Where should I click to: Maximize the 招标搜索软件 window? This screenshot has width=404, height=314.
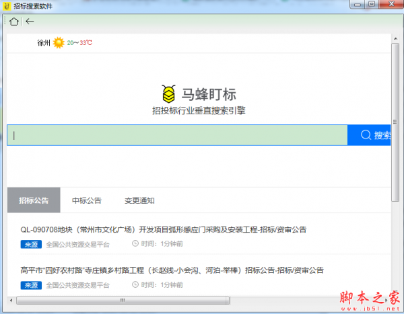point(372,4)
